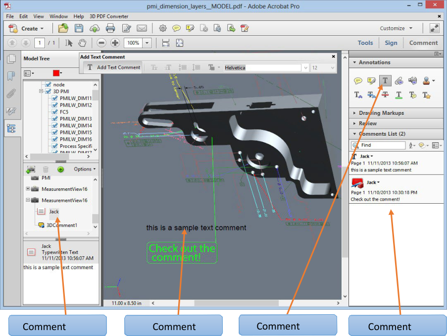Save the document with the floppy icon
Screen dimensions: 447x336
(79, 28)
